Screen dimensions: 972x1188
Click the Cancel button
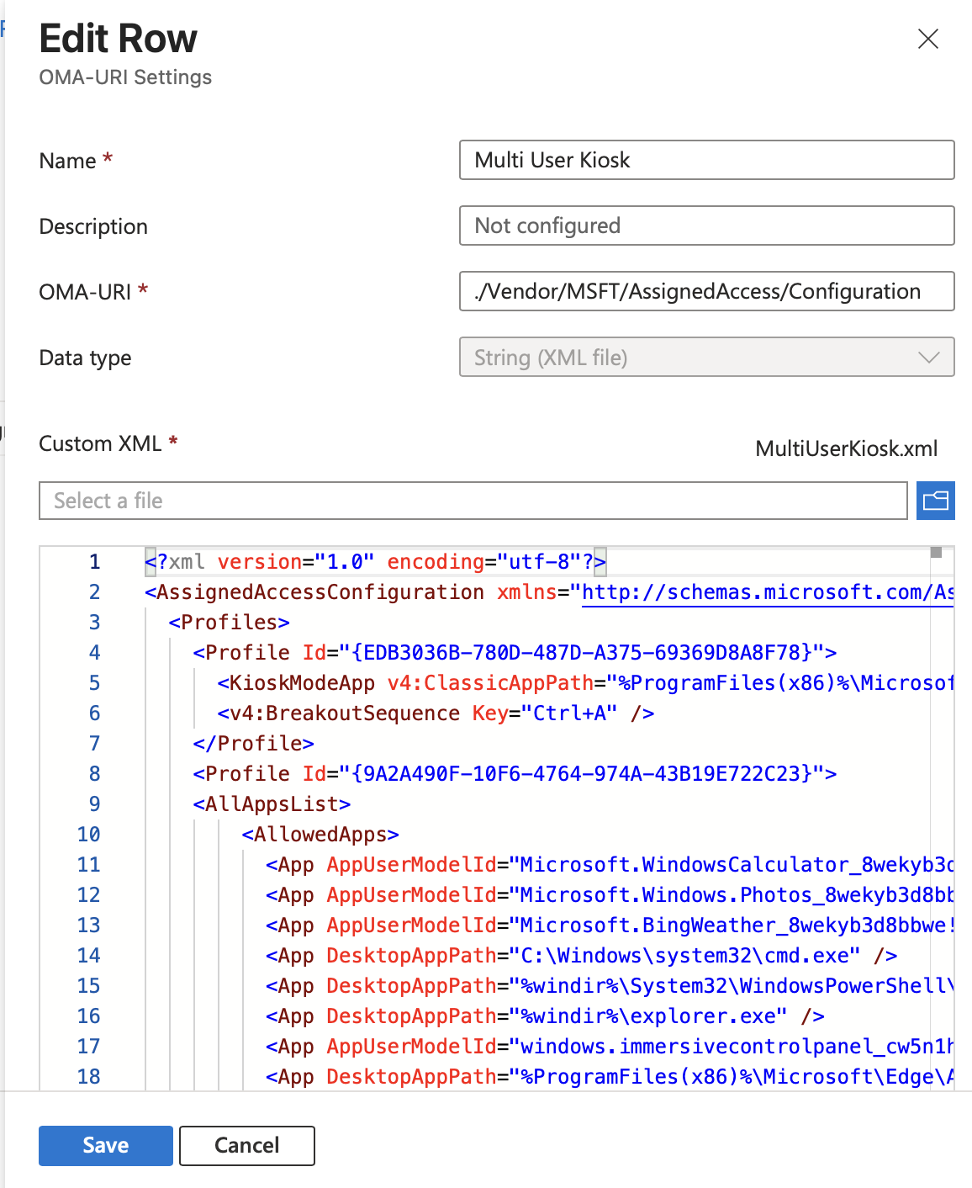click(x=247, y=1145)
